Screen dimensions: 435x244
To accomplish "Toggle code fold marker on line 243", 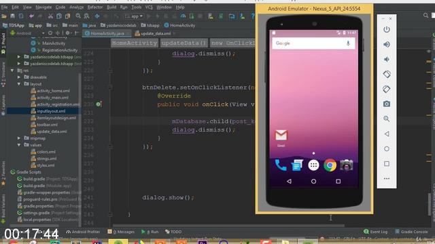I will point(110,214).
